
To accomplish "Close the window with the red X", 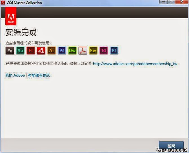I will coord(182,2).
